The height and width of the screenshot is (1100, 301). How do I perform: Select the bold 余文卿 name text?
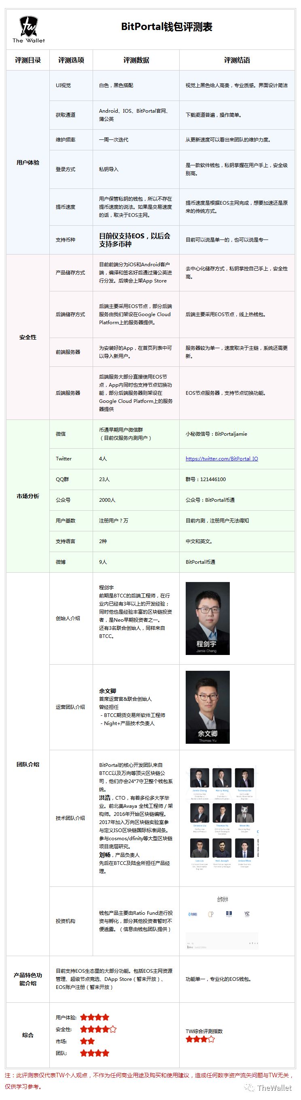[x=108, y=691]
